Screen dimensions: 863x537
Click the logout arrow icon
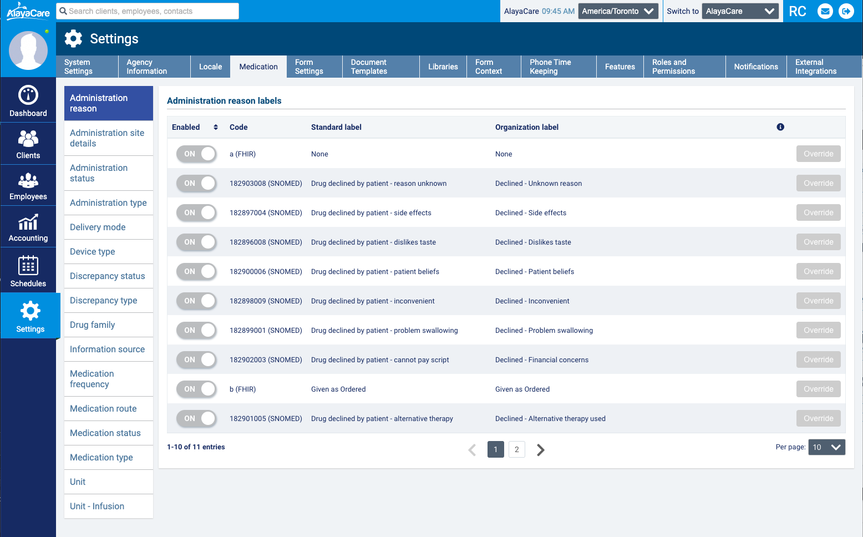click(x=846, y=11)
